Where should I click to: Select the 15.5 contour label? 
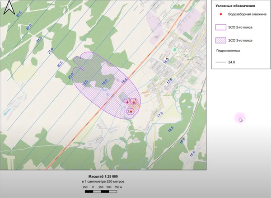[193, 155]
